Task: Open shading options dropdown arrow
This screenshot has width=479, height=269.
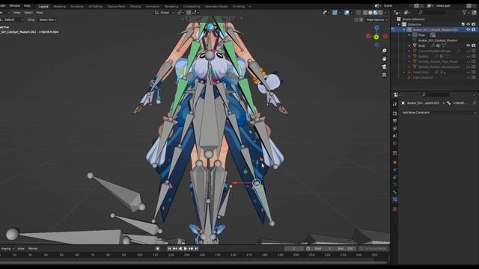Action: click(x=386, y=13)
